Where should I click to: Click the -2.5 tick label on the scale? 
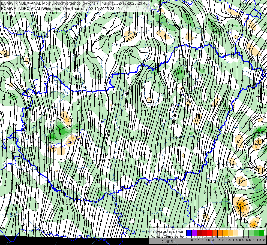(x=217, y=240)
